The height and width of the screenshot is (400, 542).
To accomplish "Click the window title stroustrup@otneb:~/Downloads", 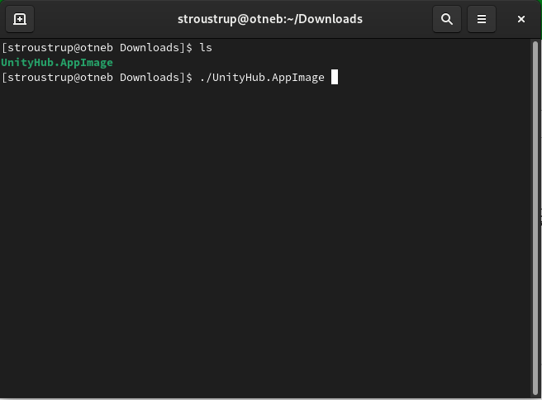I will (x=270, y=19).
